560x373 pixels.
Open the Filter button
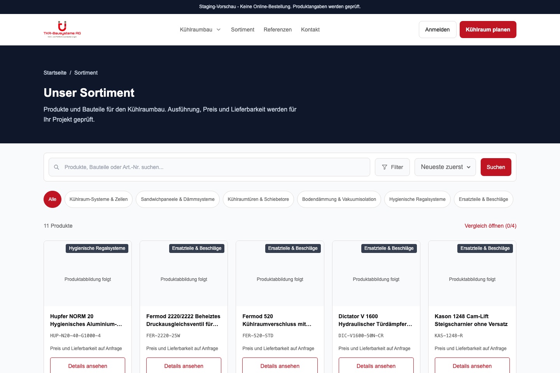(392, 167)
